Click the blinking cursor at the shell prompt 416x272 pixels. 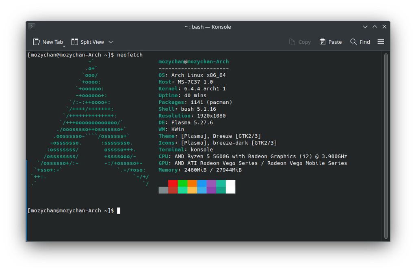[118, 210]
